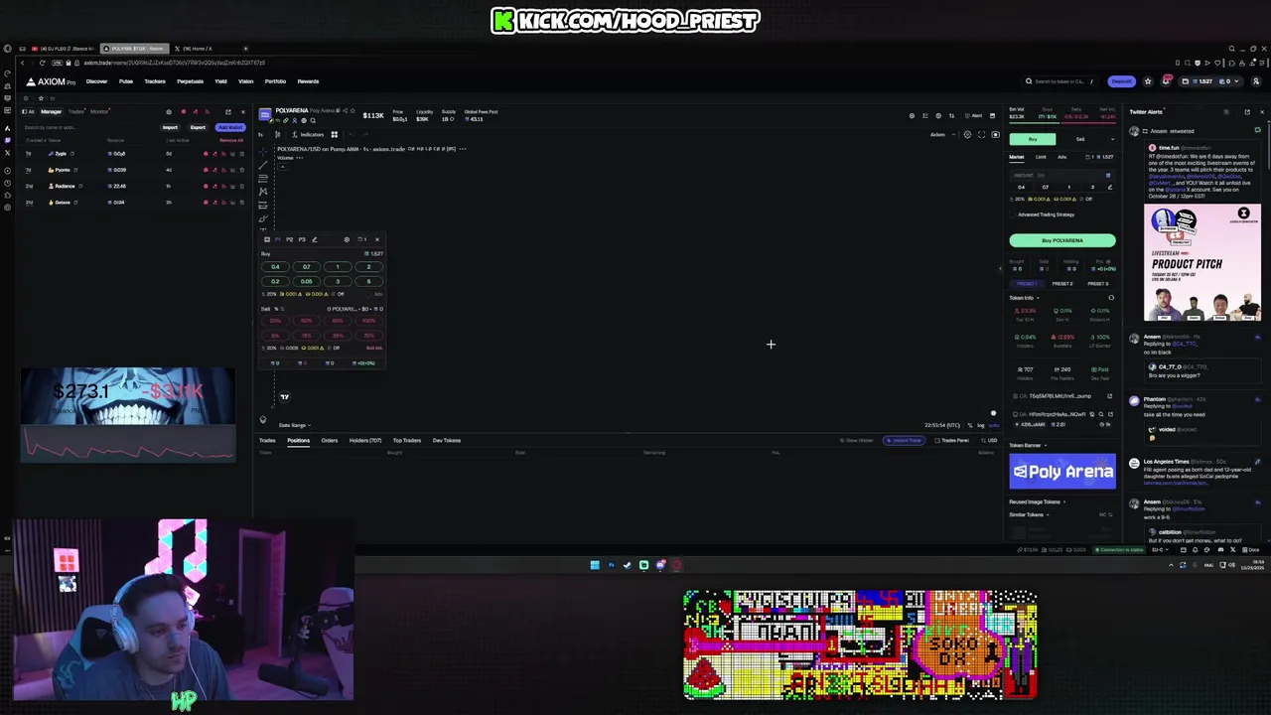Collapse the Similar Tokens section

click(x=1029, y=514)
